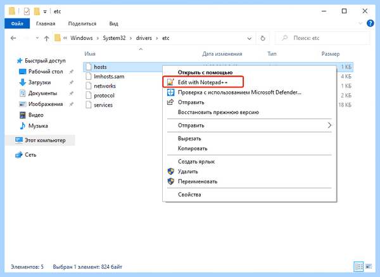The image size is (380, 277).
Task: Click pin icon next to Изображения
Action: [x=71, y=105]
